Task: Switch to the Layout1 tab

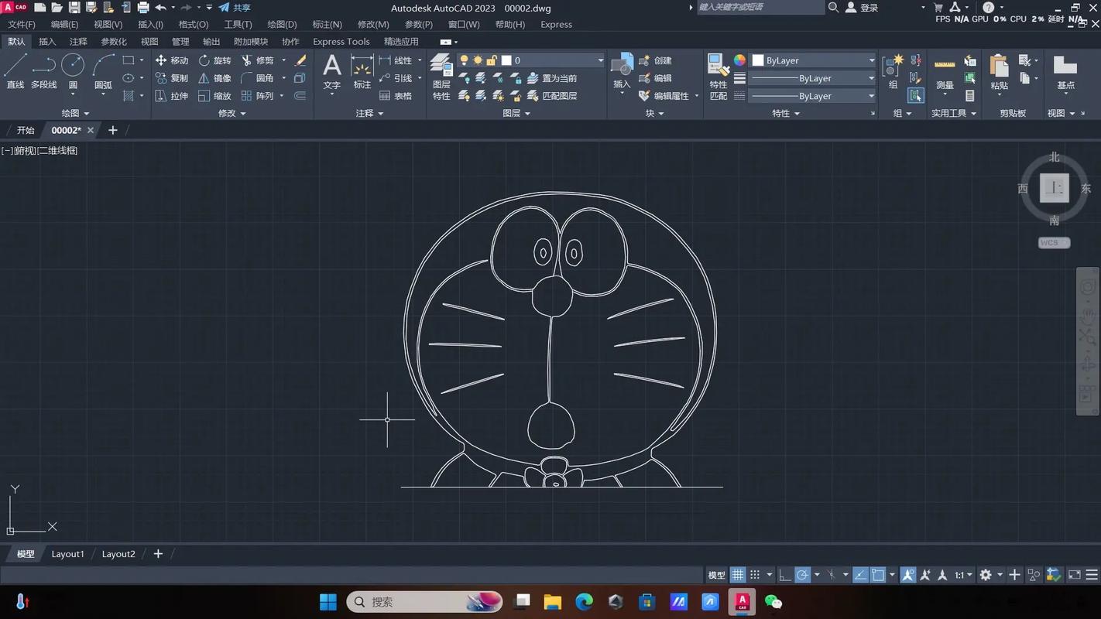Action: 67,554
